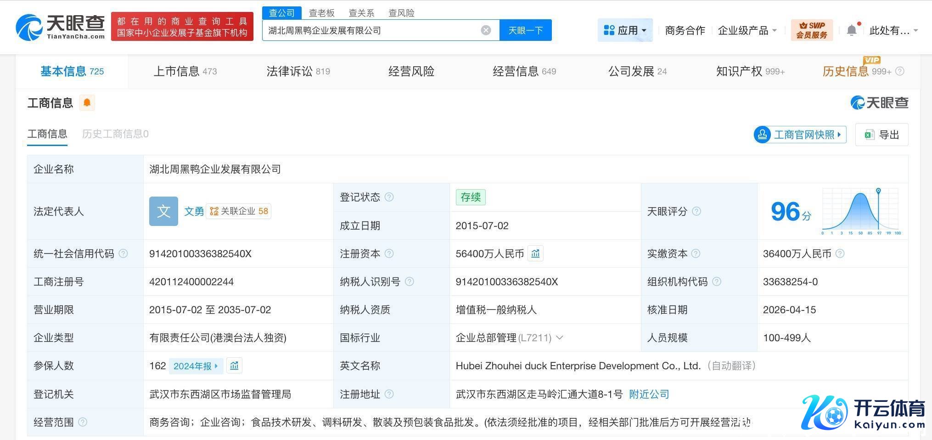Image resolution: width=932 pixels, height=440 pixels.
Task: Select the 查老板 search tab
Action: click(321, 13)
